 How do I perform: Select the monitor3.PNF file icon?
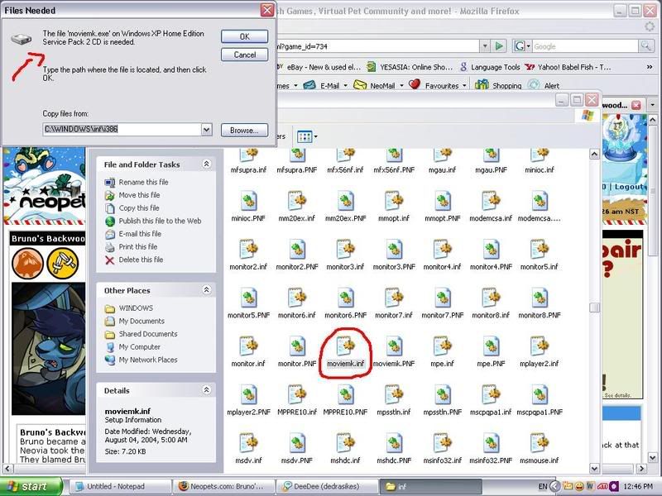pyautogui.click(x=394, y=249)
